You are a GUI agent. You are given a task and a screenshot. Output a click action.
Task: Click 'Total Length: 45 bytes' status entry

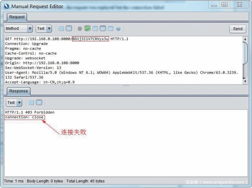point(85,181)
